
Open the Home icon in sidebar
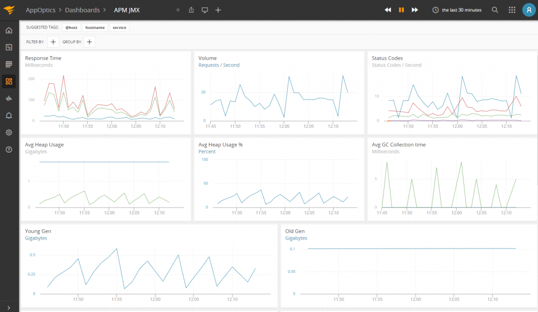(x=9, y=30)
